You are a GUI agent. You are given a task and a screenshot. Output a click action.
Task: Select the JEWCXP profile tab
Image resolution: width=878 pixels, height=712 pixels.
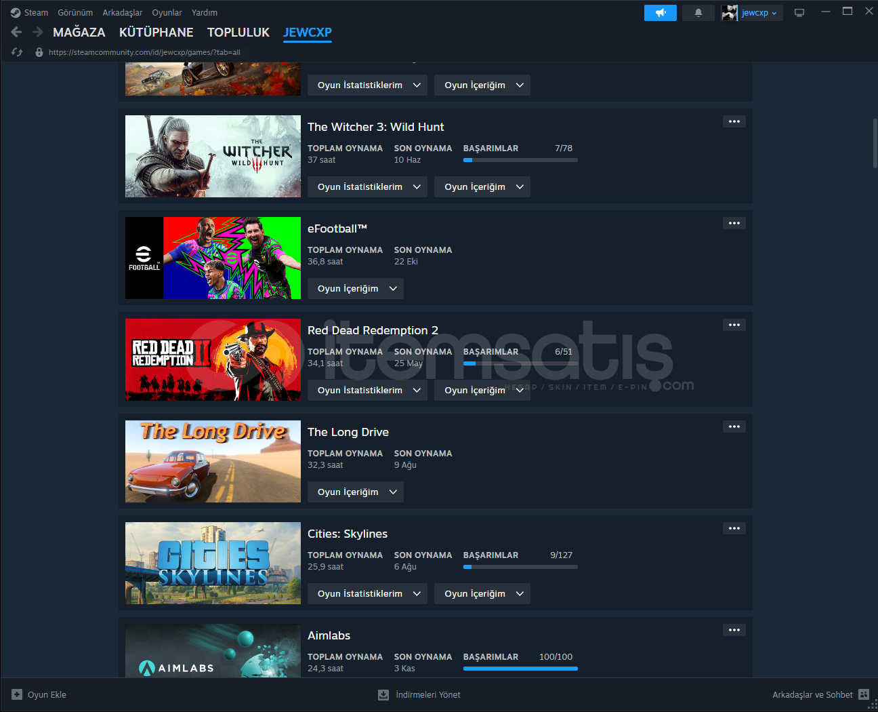point(308,33)
